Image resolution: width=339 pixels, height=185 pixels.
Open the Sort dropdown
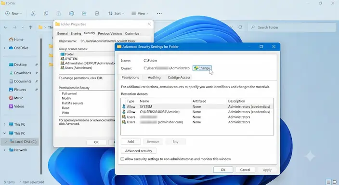[x=116, y=13]
